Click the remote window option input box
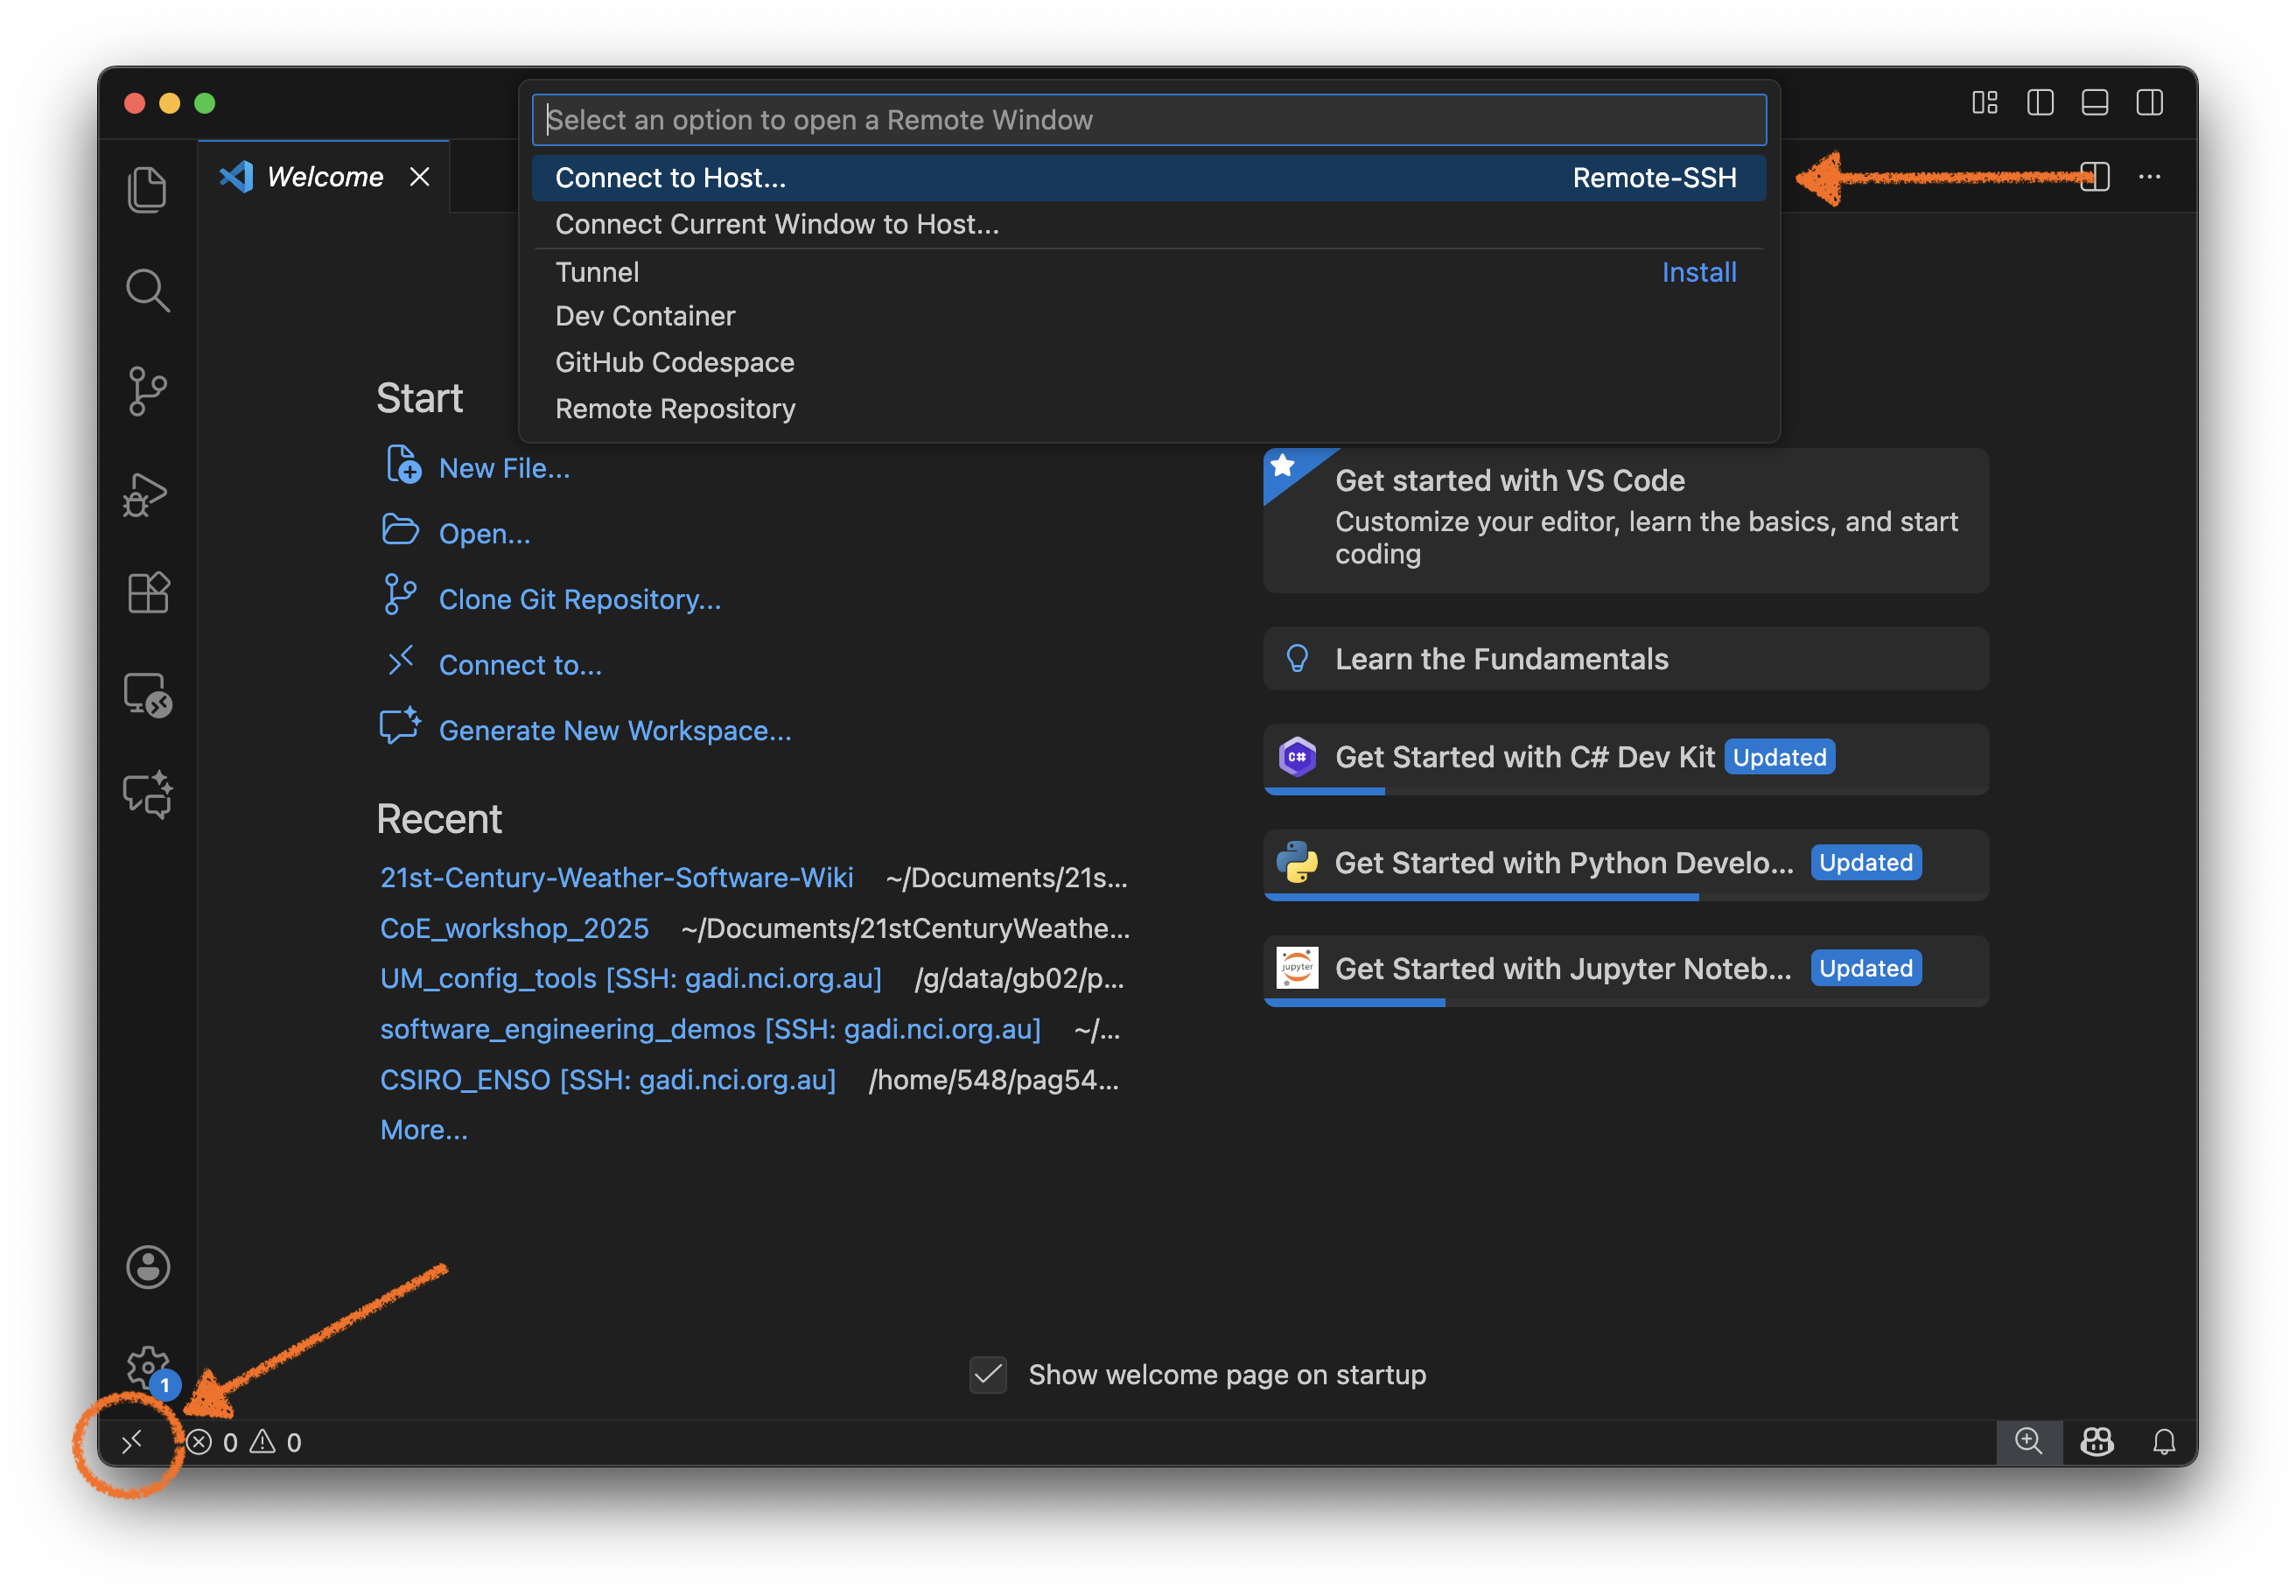The height and width of the screenshot is (1596, 2296). point(1148,119)
